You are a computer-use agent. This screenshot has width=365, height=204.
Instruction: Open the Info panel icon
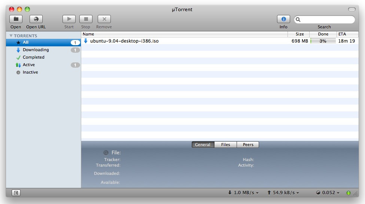tap(283, 19)
